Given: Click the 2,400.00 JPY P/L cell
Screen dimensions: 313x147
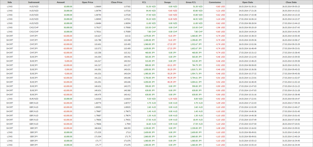Looking at the screenshot, I should pos(144,40).
